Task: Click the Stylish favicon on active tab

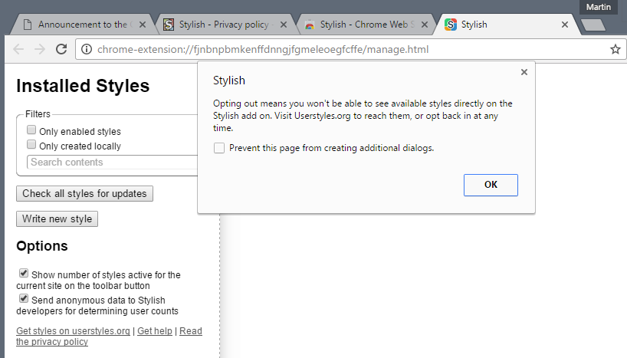Action: (451, 25)
